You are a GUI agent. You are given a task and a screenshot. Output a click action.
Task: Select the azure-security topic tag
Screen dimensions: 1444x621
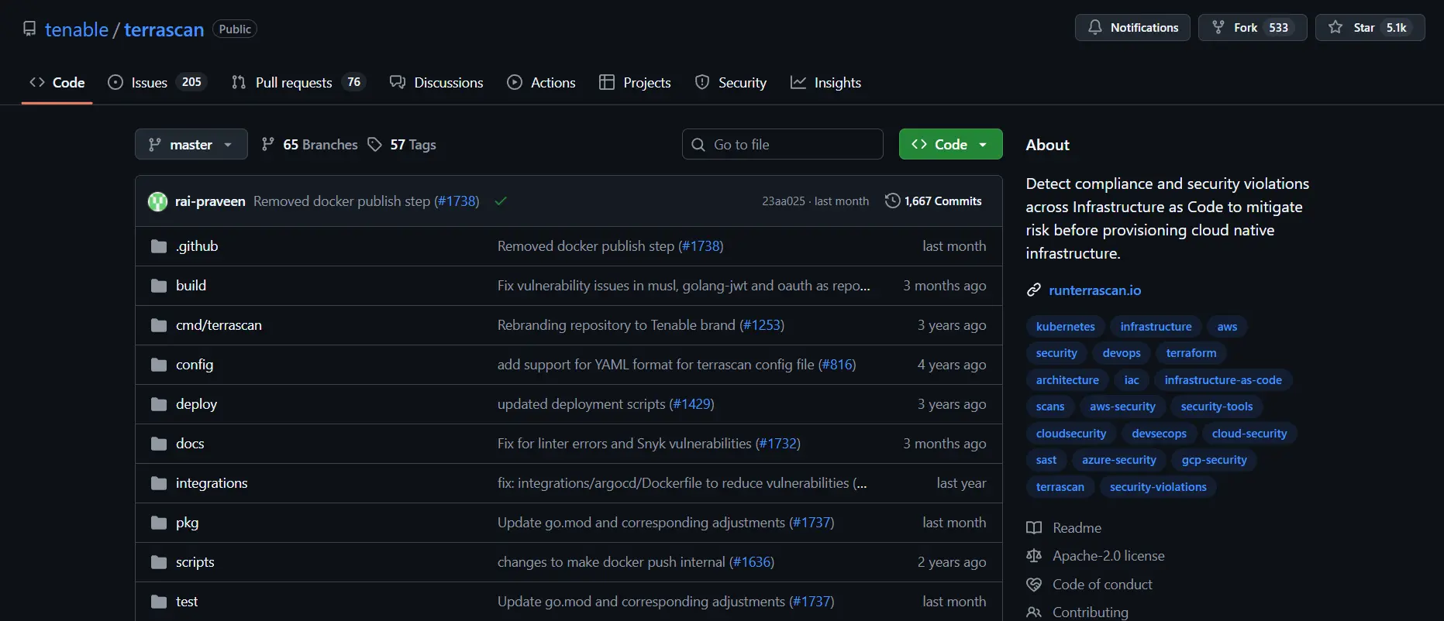pos(1119,460)
